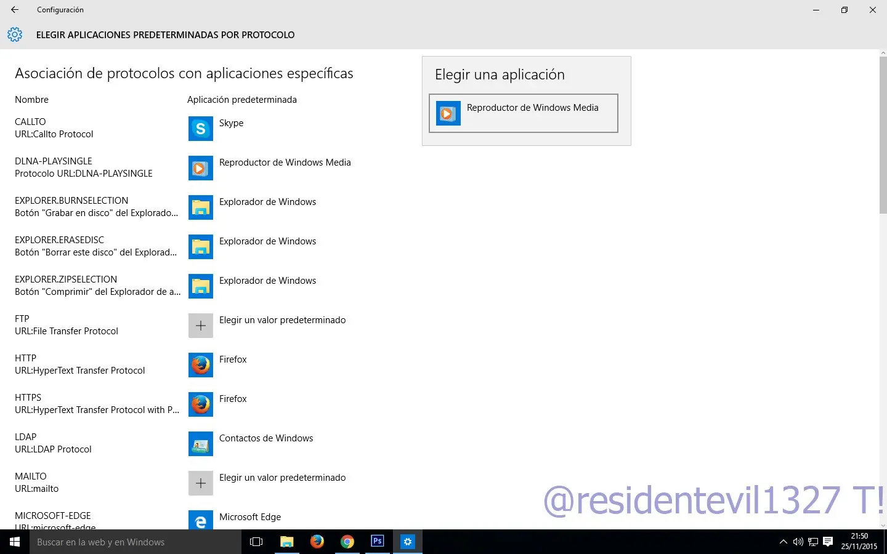Click the Windows Contacts icon for LDAP
887x554 pixels.
coord(201,444)
